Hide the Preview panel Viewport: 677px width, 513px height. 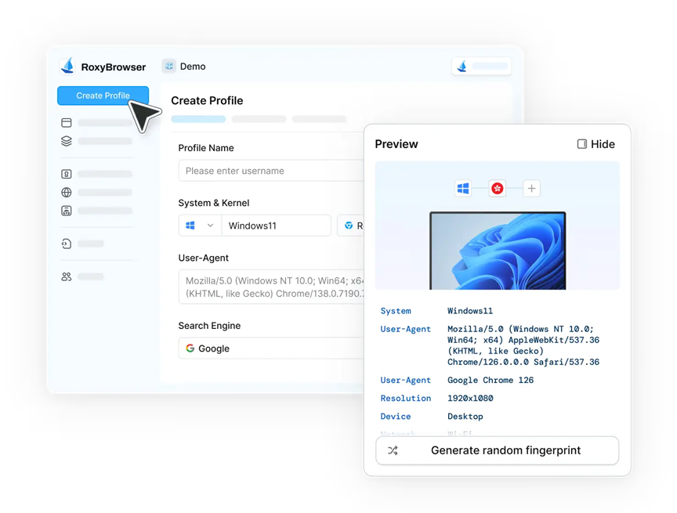[596, 144]
